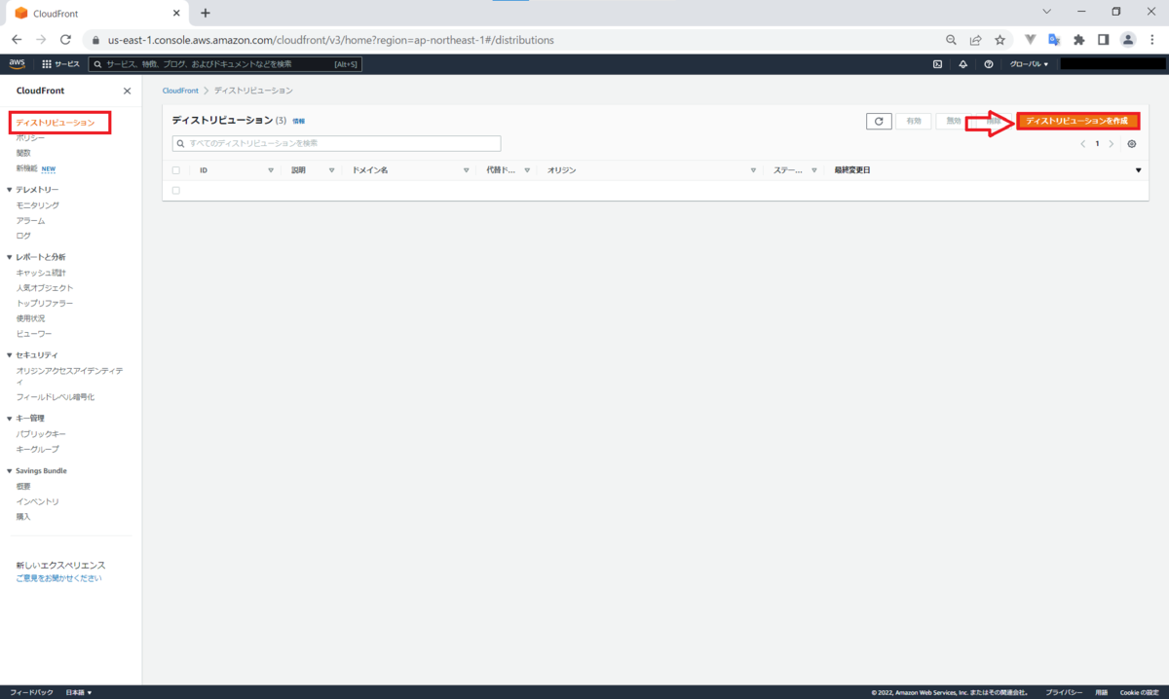
Task: Open table preferences gear icon
Action: (1132, 143)
